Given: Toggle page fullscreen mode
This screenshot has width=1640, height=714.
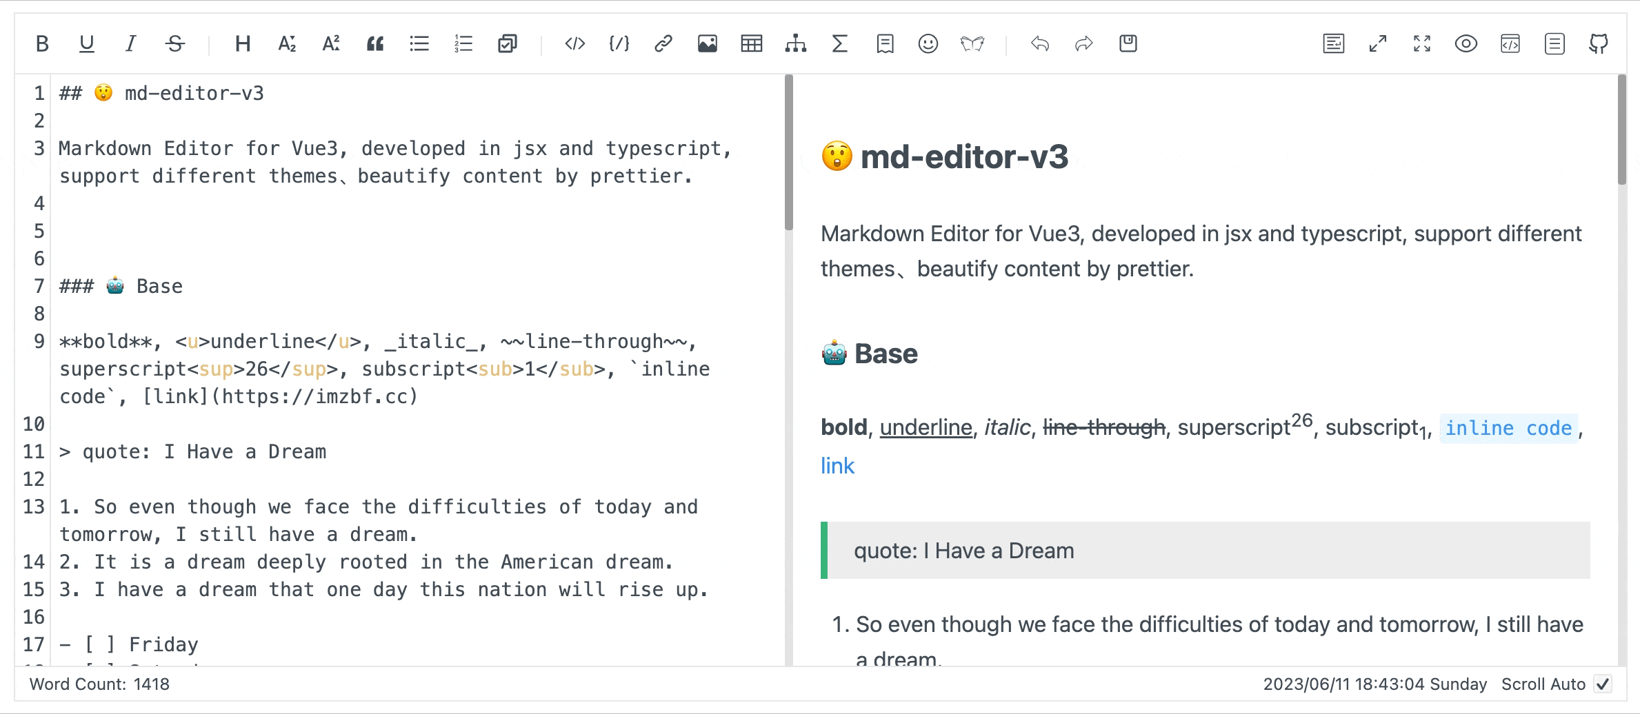Looking at the screenshot, I should point(1378,44).
